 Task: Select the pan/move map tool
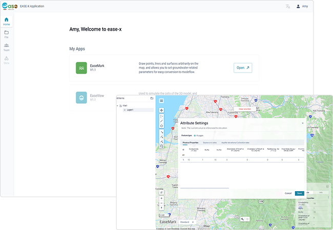(161, 110)
